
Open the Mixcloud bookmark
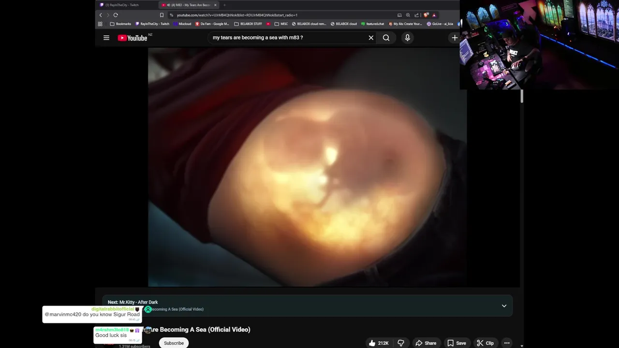click(182, 24)
